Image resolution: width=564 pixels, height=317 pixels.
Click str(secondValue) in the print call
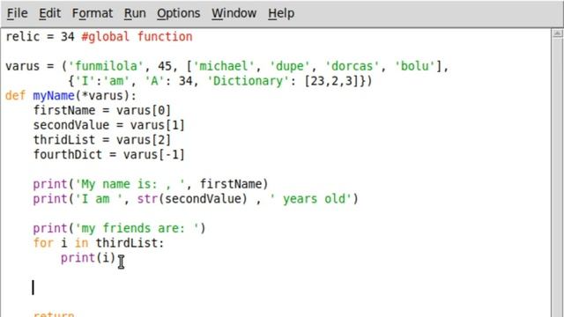192,199
